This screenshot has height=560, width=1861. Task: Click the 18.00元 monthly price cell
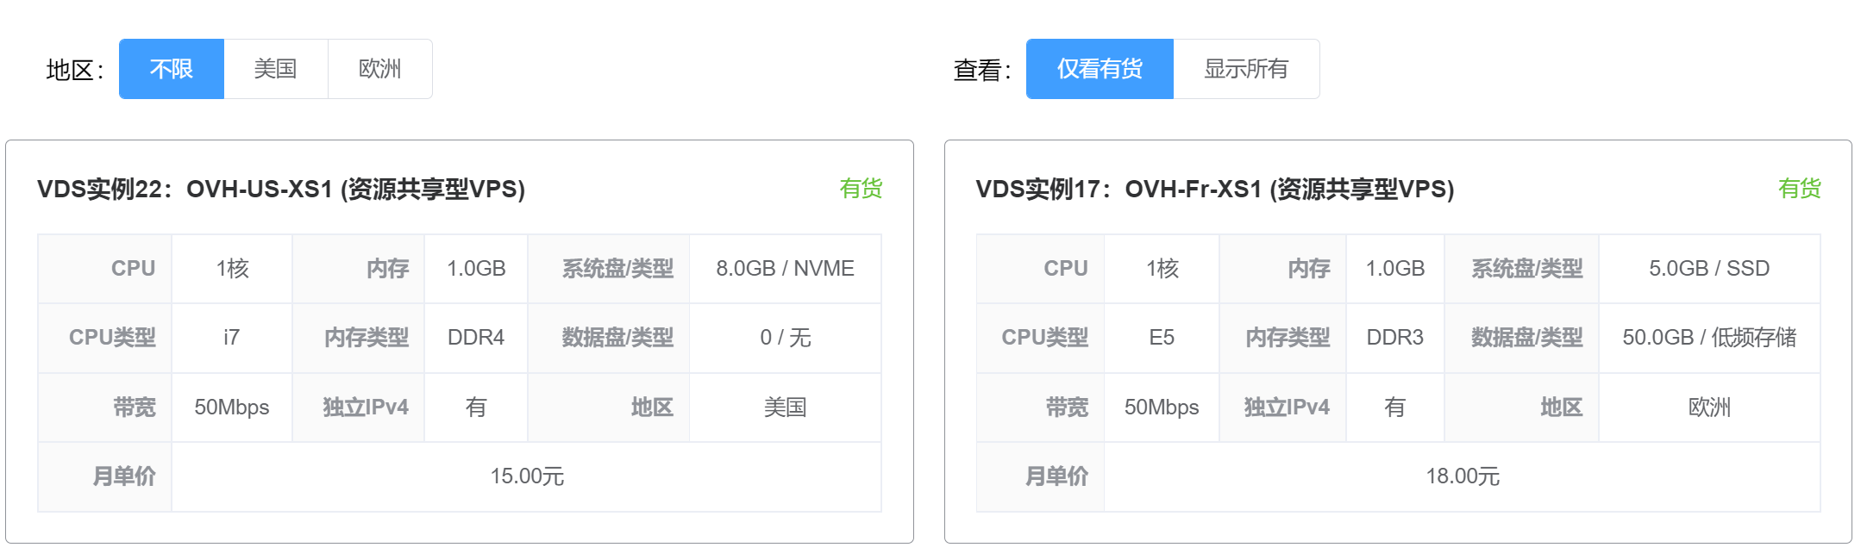pyautogui.click(x=1463, y=476)
